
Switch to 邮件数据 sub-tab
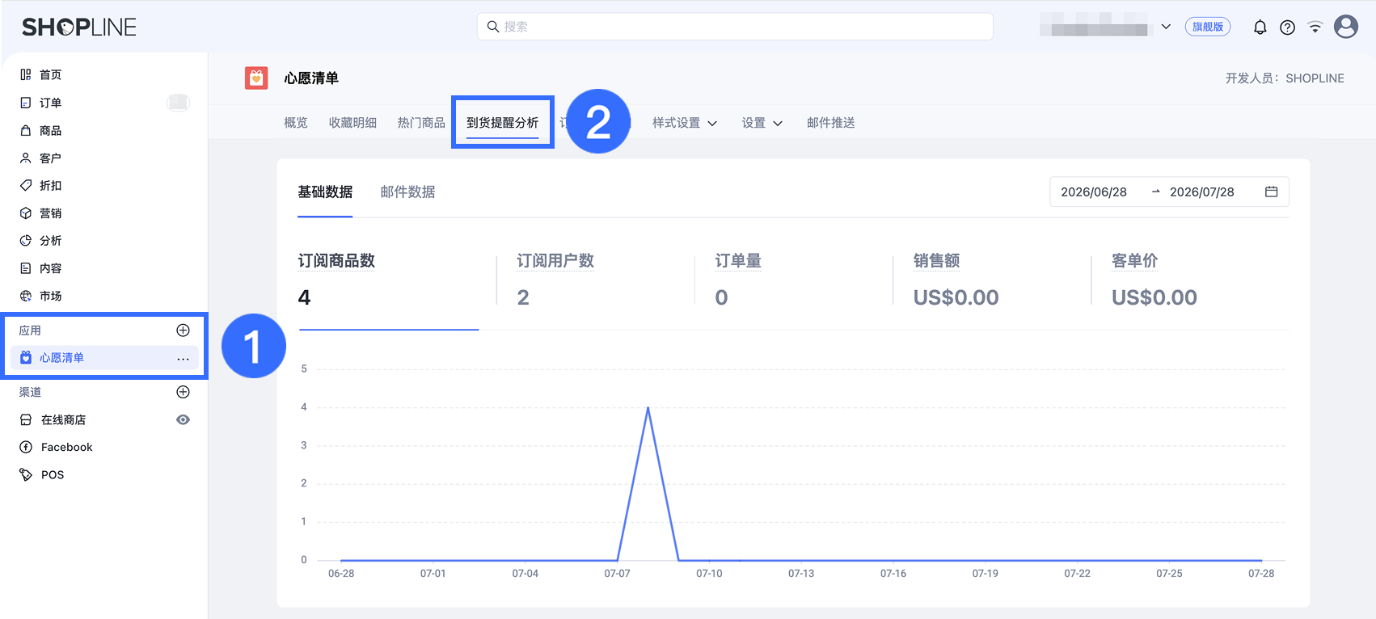coord(407,192)
